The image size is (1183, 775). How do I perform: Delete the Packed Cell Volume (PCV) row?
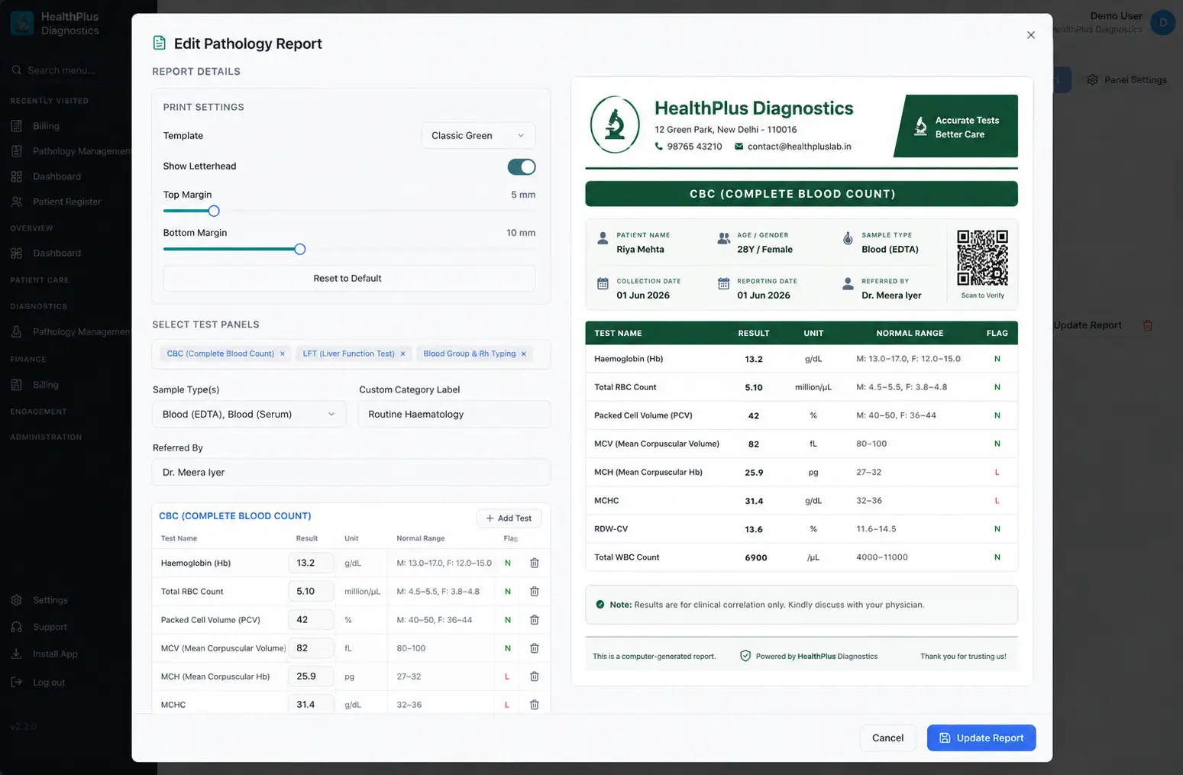(x=535, y=620)
